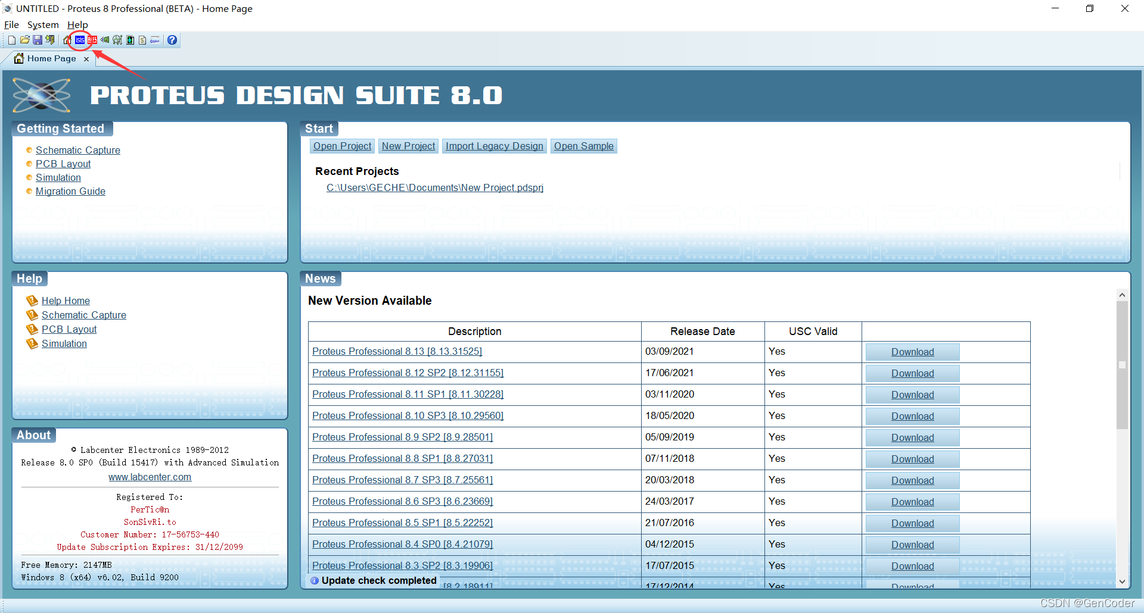
Task: Download Proteus 8.11 SP1 release
Action: point(912,395)
